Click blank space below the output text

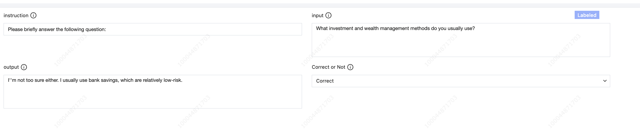pos(152,123)
